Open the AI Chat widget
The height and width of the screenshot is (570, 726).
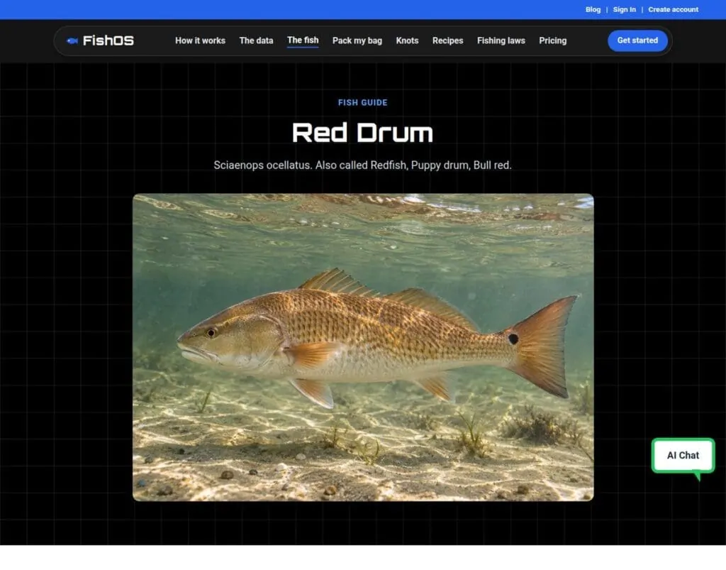[683, 456]
